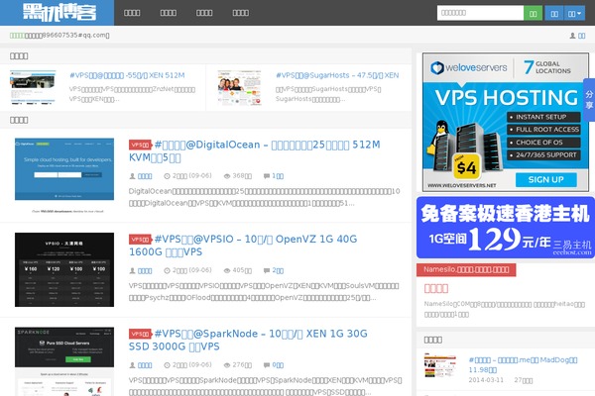Image resolution: width=595 pixels, height=396 pixels.
Task: Click the eye views icon on VPSIO post
Action: 227,270
